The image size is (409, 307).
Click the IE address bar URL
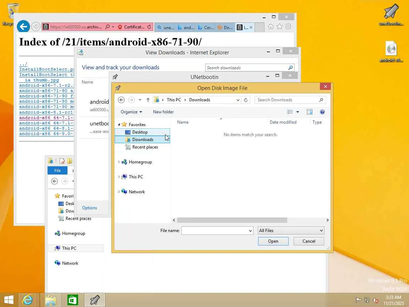click(x=76, y=27)
